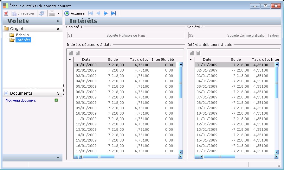Click the Actualiser button
This screenshot has width=284, height=170.
pyautogui.click(x=75, y=13)
